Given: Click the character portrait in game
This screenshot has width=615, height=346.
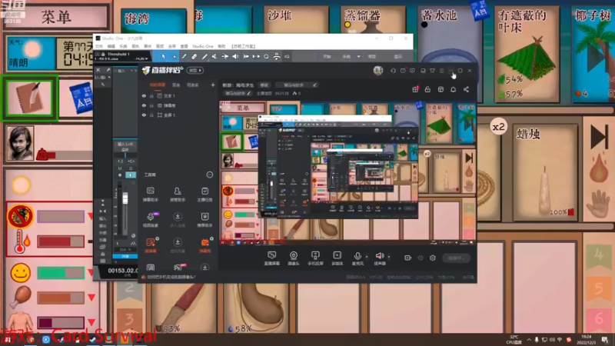Looking at the screenshot, I should (20, 143).
